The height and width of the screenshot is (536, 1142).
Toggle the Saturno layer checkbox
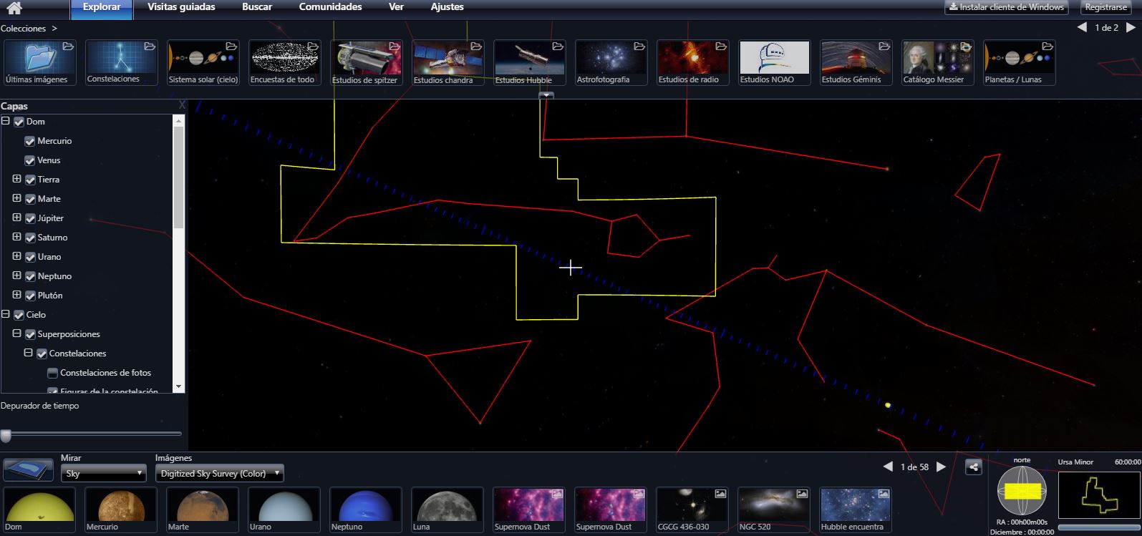click(30, 238)
